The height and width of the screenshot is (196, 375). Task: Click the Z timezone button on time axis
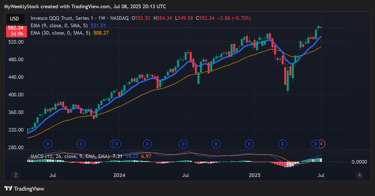[16, 175]
